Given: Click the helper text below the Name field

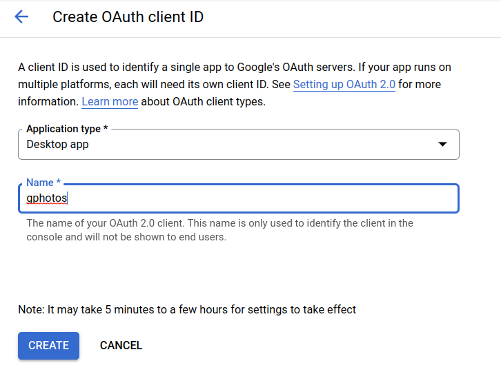Looking at the screenshot, I should [x=219, y=230].
